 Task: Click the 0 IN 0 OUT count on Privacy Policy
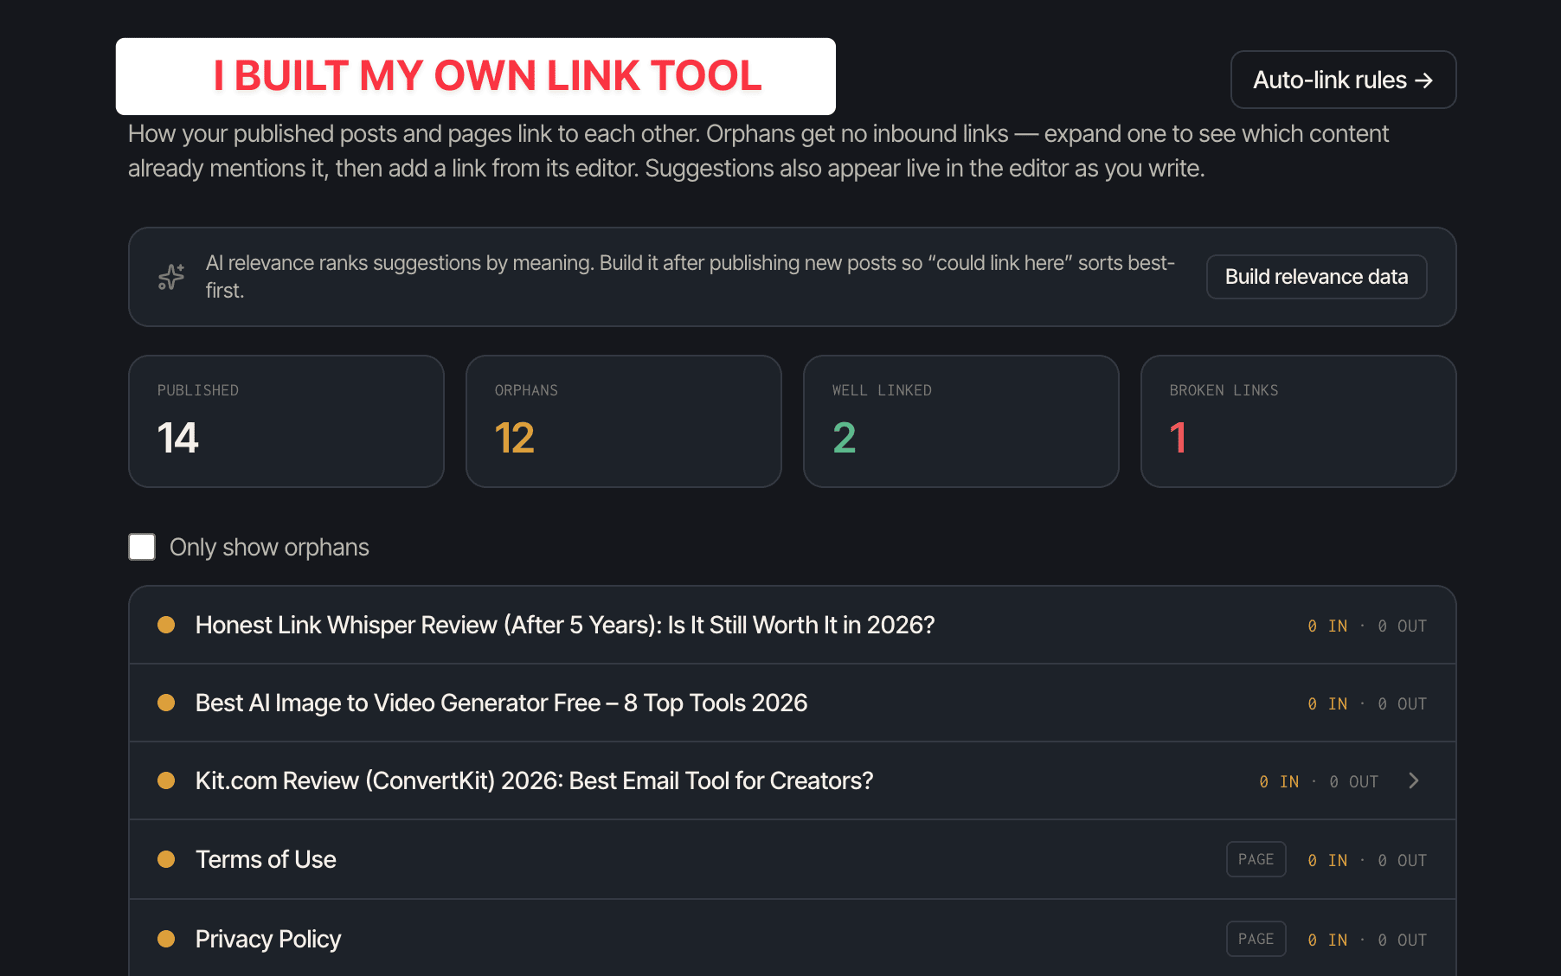pos(1367,940)
